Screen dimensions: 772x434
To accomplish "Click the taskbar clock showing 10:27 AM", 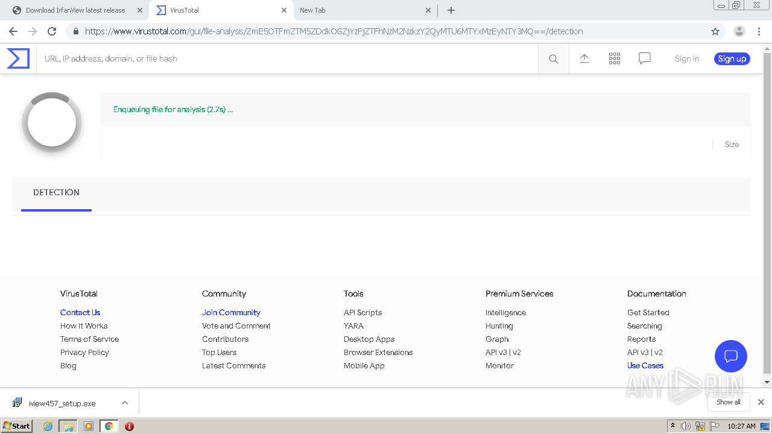I will 741,426.
